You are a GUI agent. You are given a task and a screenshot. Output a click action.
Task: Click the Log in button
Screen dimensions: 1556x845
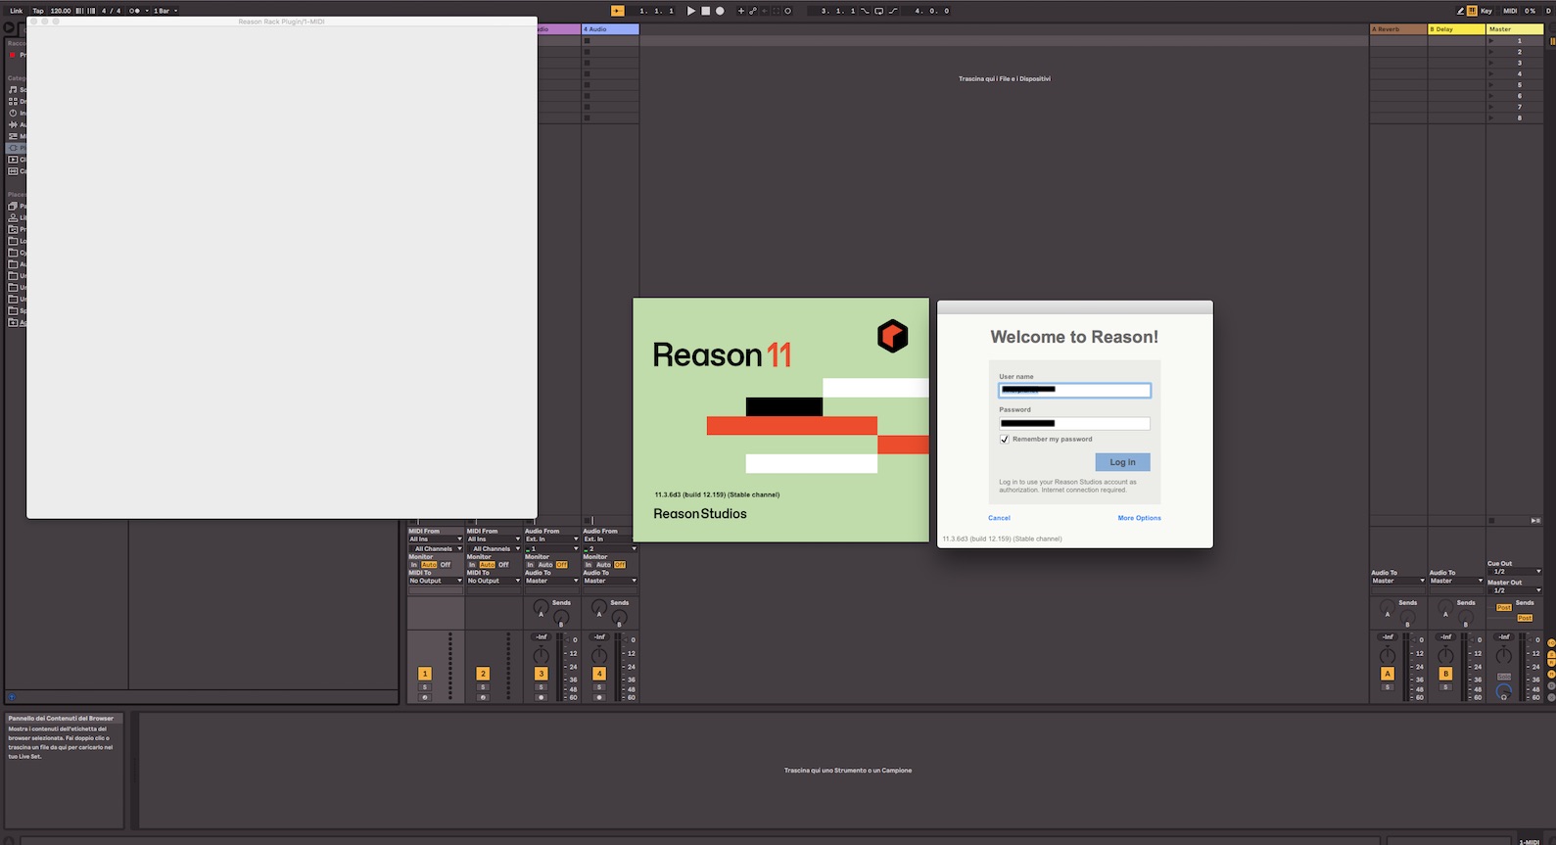coord(1122,462)
